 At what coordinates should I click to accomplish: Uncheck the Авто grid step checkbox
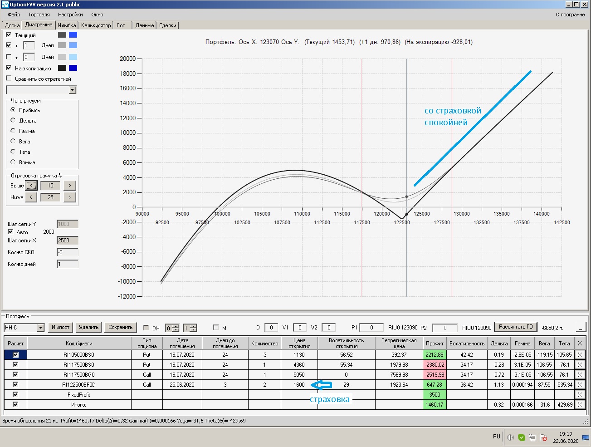point(10,231)
